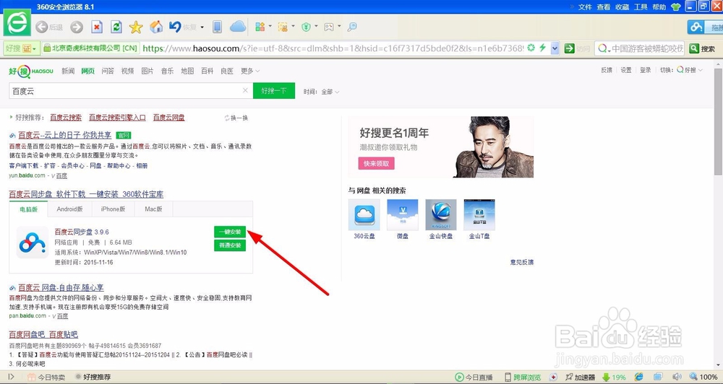Click the screenshot capture toolbar icon
The height and width of the screenshot is (384, 723).
[283, 27]
